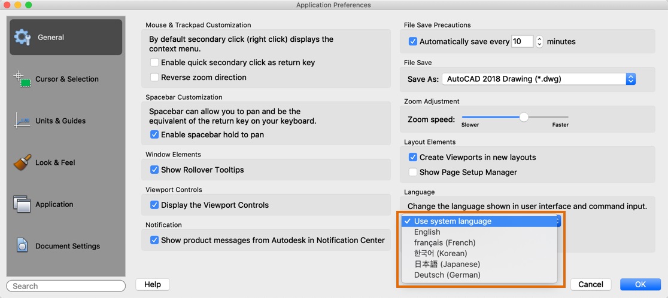This screenshot has width=668, height=298.
Task: Click the Zoom speed slider handle
Action: [x=524, y=117]
